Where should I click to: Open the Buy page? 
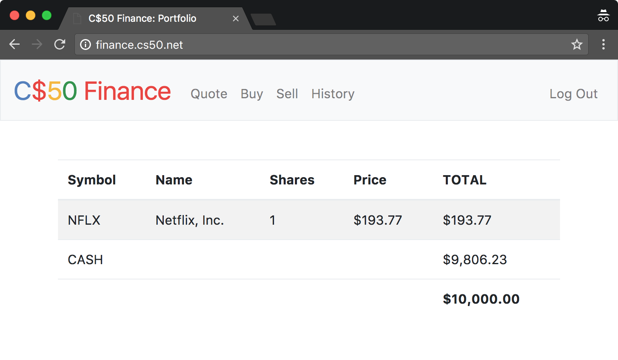click(251, 93)
